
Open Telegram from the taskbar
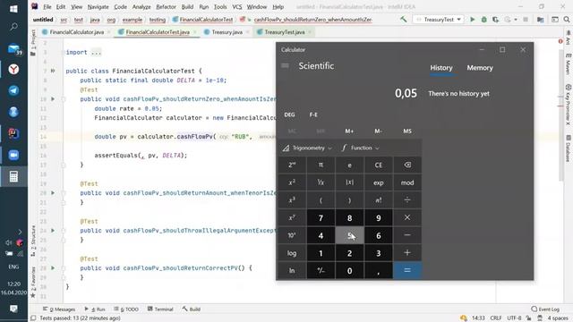(13, 90)
